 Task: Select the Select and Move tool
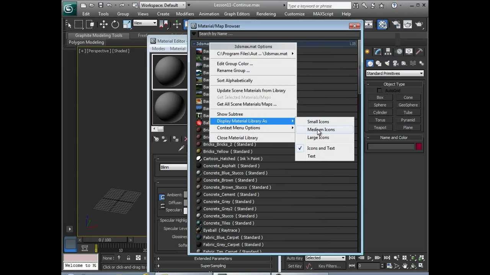pyautogui.click(x=104, y=24)
